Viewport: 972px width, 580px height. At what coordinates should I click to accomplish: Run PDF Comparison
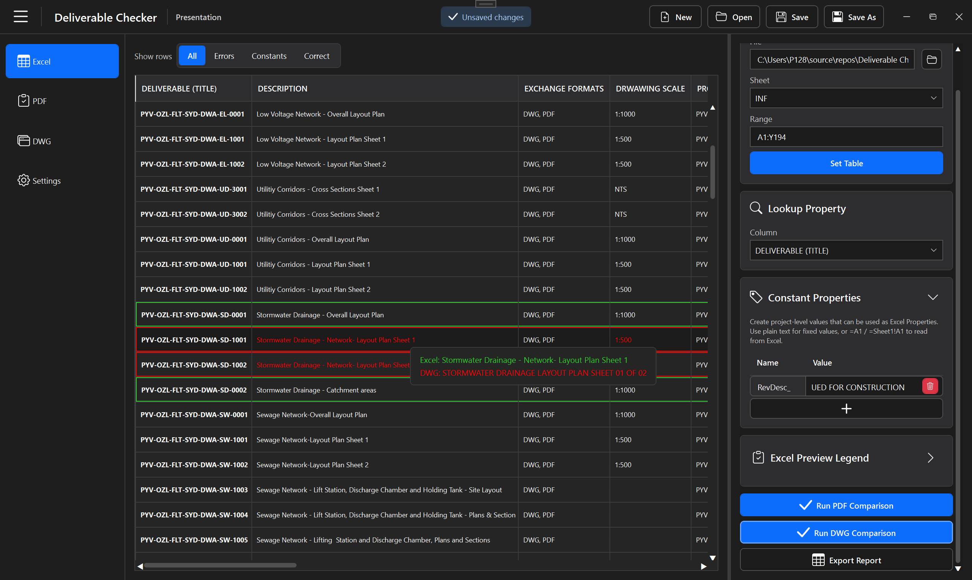[x=846, y=505]
